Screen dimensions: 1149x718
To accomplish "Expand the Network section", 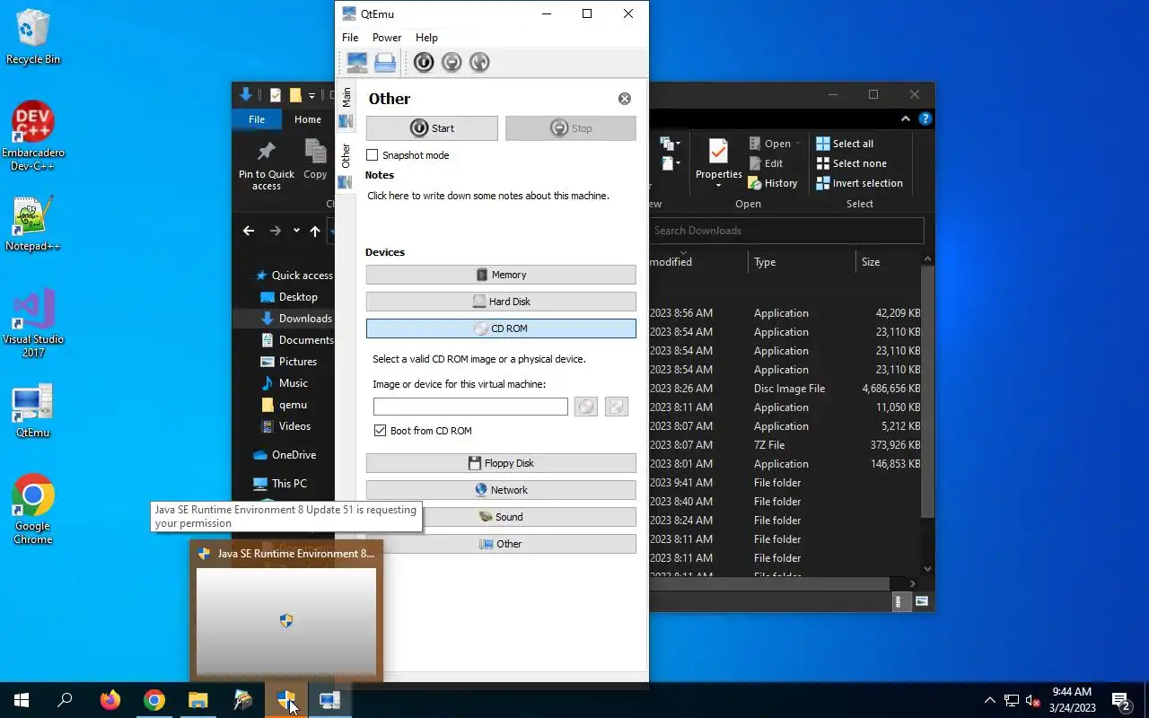I will pyautogui.click(x=501, y=490).
